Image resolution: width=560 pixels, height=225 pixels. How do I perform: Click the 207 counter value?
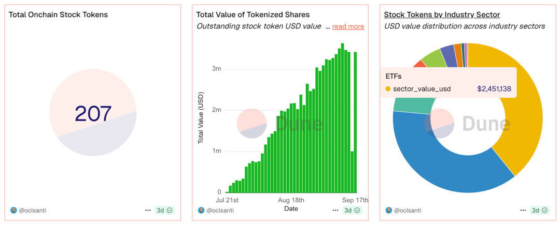tap(93, 114)
